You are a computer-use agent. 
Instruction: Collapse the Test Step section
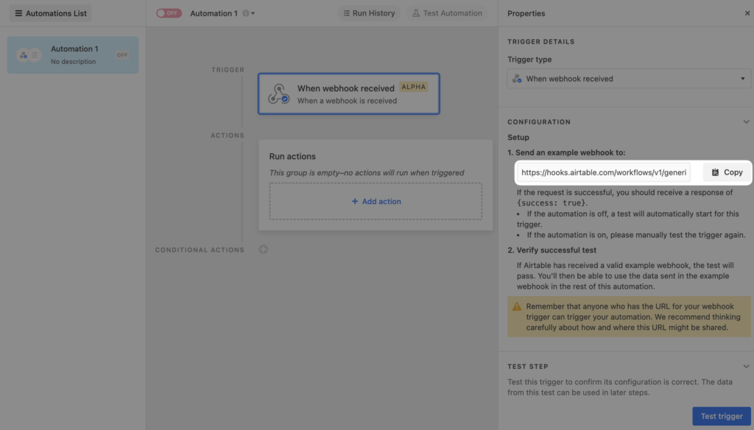[746, 366]
